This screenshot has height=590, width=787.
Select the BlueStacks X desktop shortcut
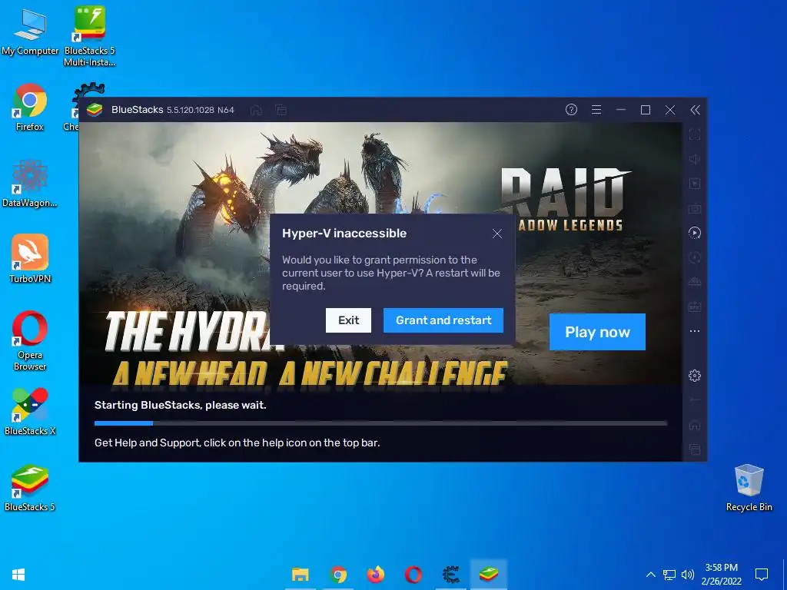coord(30,412)
